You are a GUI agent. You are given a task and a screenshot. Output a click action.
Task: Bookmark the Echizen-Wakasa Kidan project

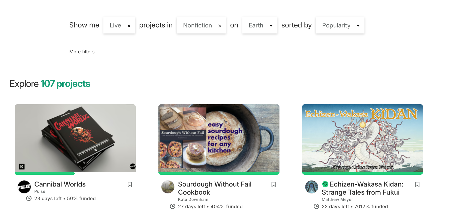pyautogui.click(x=417, y=184)
